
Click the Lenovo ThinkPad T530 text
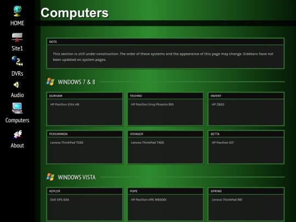(67, 143)
